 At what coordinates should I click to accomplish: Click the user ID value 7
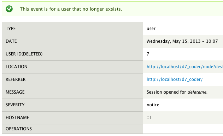click(x=148, y=54)
